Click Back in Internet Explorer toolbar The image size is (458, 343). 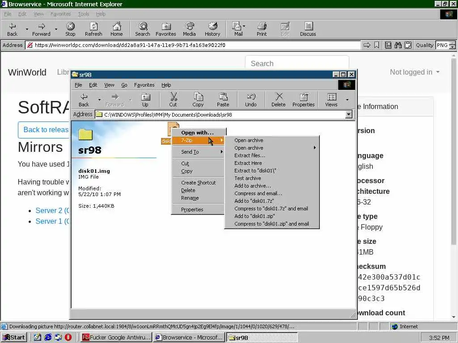(x=12, y=29)
